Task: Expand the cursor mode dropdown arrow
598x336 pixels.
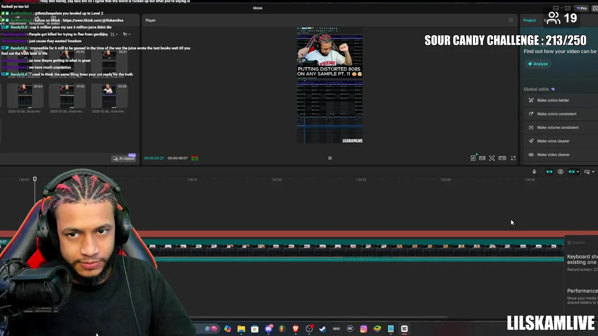Action: click(x=593, y=172)
